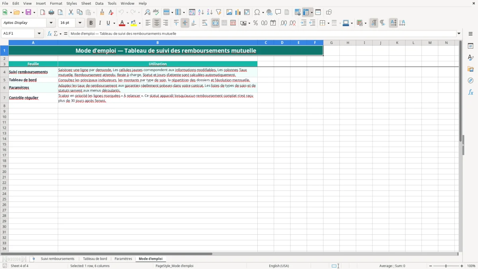Open the Background Color dropdown arrow
478x269 pixels.
[x=139, y=23]
